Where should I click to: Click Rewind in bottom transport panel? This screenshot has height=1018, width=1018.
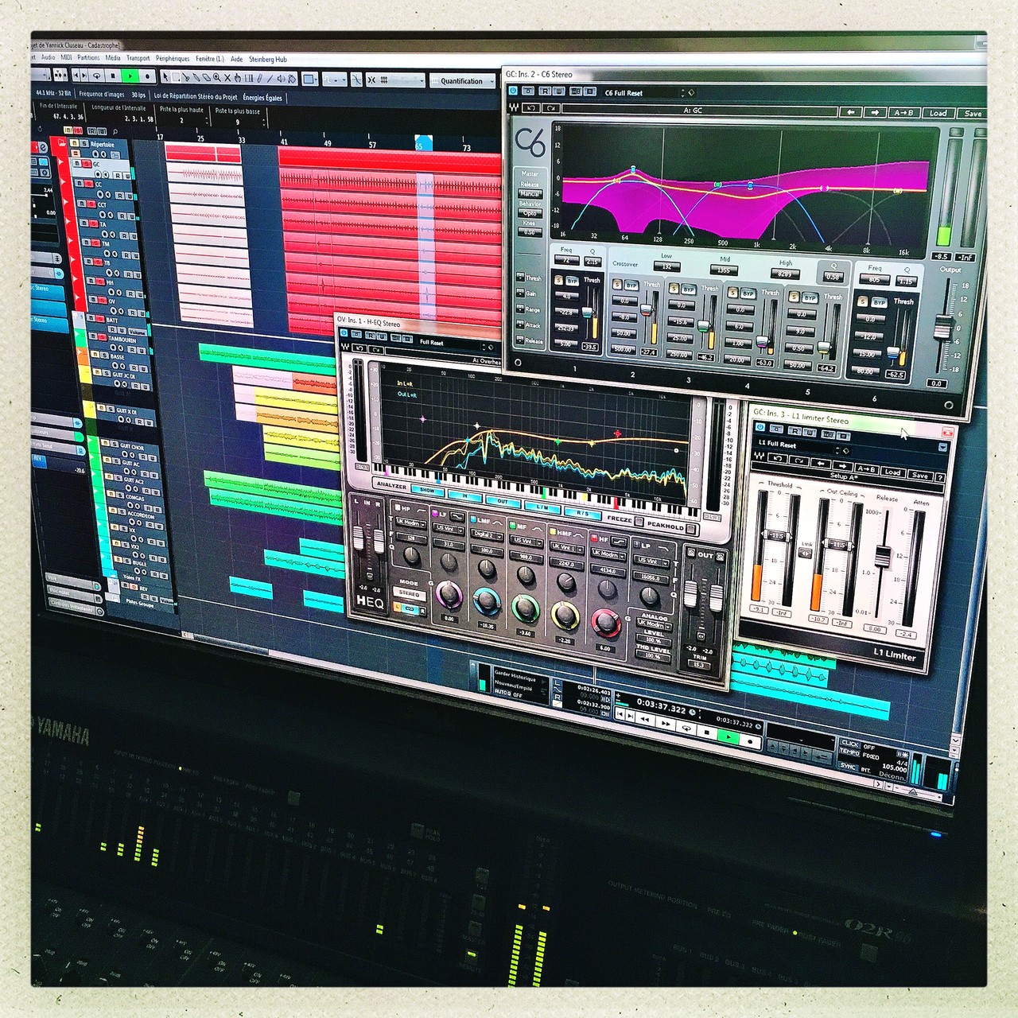coord(647,719)
